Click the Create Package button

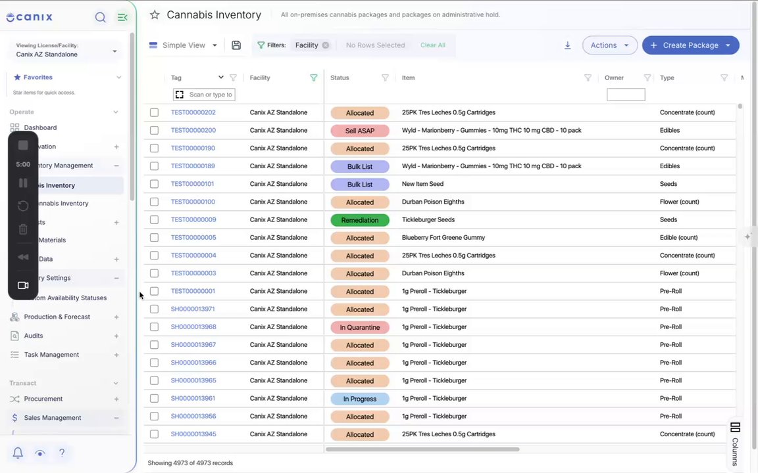690,45
